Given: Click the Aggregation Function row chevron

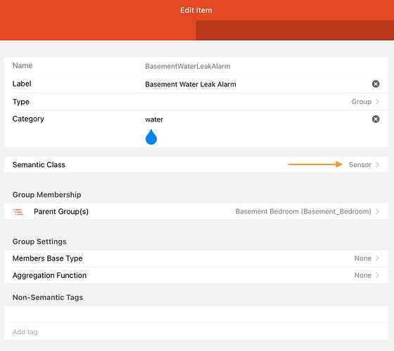Looking at the screenshot, I should pyautogui.click(x=377, y=275).
